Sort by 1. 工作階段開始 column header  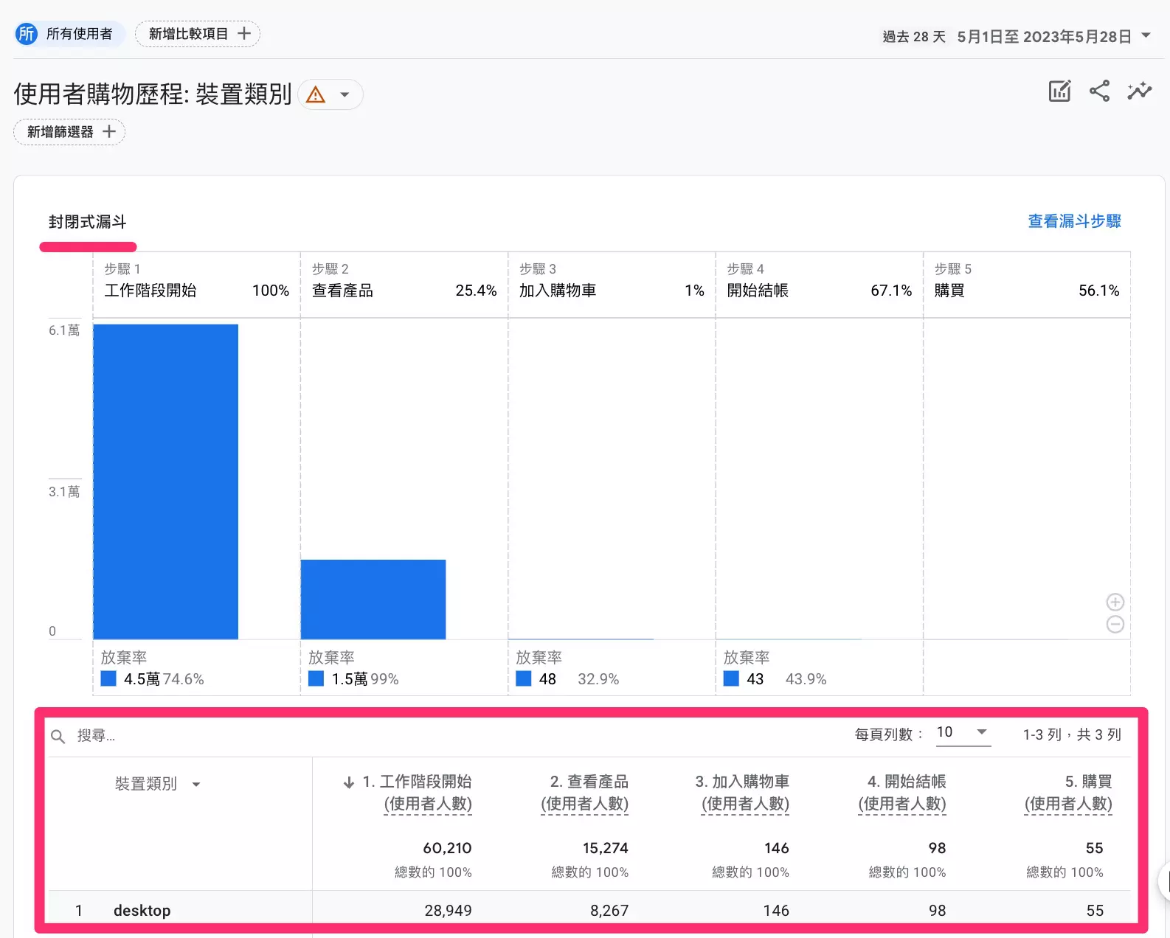point(418,793)
